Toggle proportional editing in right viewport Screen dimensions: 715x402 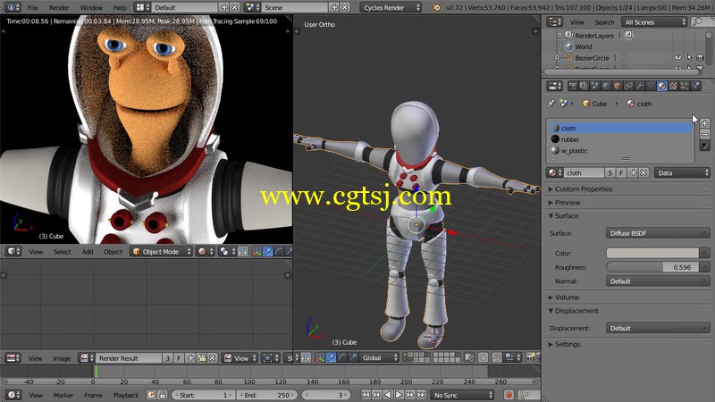click(x=483, y=358)
